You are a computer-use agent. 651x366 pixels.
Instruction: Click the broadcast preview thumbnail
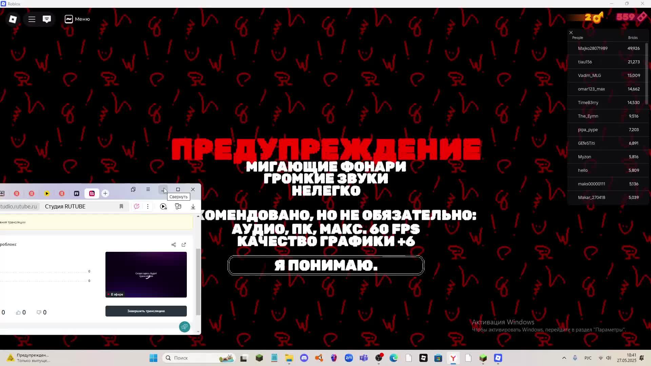coord(146,274)
